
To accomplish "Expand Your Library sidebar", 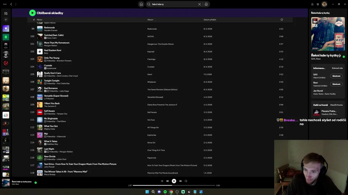I will coord(6,13).
